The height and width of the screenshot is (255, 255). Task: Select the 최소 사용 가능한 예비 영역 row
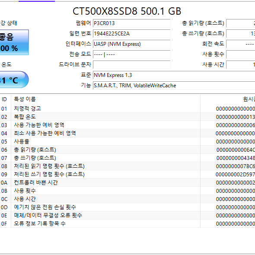tap(127, 134)
